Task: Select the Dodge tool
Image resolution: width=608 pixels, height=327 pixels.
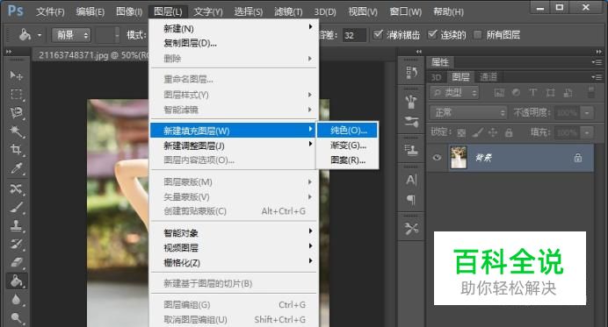Action: pos(17,317)
